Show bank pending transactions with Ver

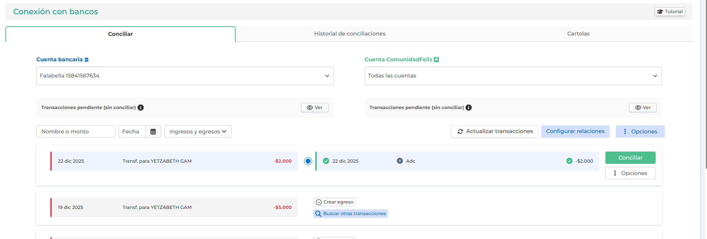pyautogui.click(x=314, y=108)
